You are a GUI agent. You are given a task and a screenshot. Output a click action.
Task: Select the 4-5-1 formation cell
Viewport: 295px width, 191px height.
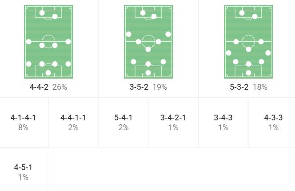(23, 172)
